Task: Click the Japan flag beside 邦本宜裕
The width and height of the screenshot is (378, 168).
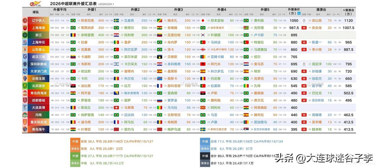Action: click(203, 20)
